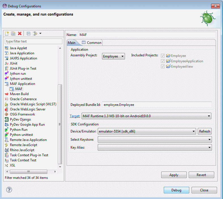The height and width of the screenshot is (199, 223).
Task: Click the Refresh button
Action: pos(205,131)
